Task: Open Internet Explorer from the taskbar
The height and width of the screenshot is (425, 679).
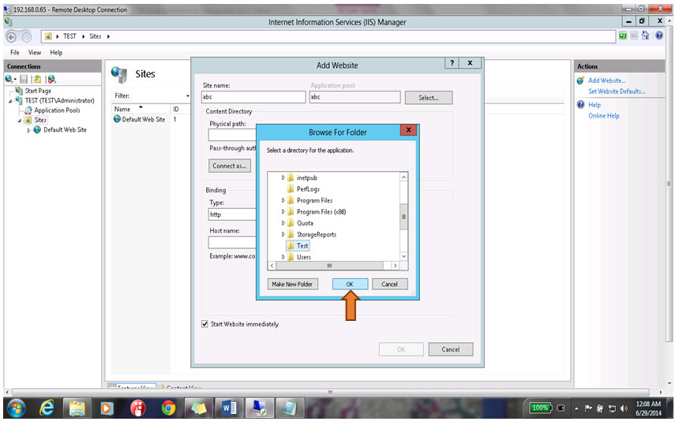Action: pyautogui.click(x=47, y=408)
